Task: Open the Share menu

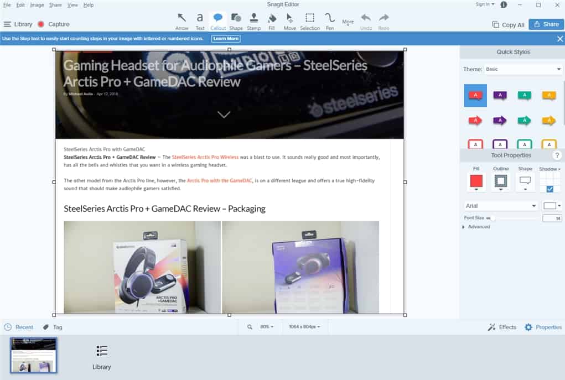Action: pos(55,5)
